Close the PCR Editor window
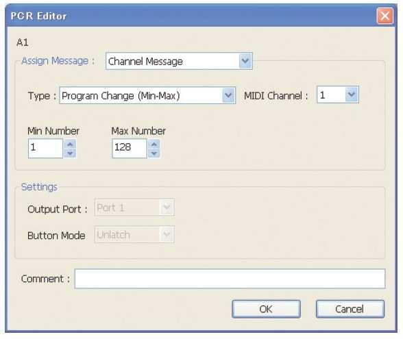This screenshot has width=403, height=339. pyautogui.click(x=384, y=16)
